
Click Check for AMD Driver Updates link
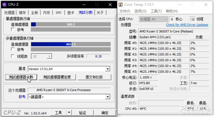coord(187,25)
